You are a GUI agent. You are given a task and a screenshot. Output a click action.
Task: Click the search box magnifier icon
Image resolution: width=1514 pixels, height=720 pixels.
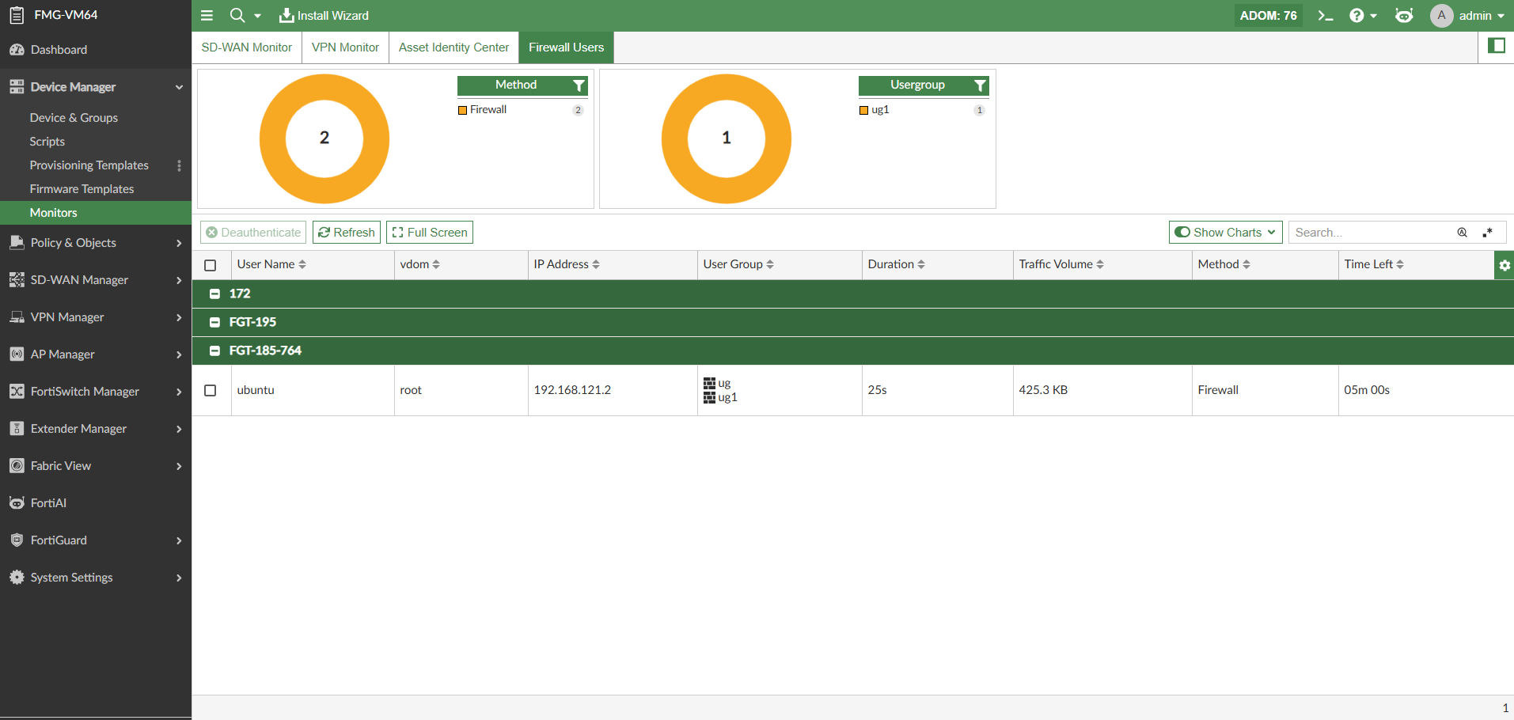tap(1462, 233)
